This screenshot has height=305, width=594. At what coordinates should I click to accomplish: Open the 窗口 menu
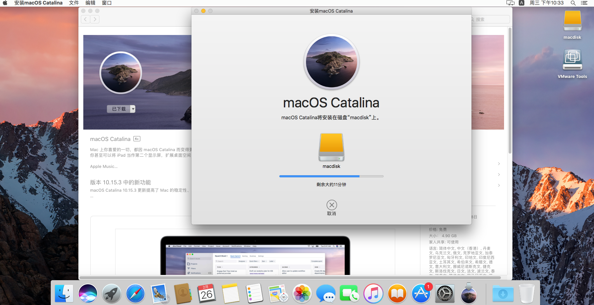pos(107,3)
